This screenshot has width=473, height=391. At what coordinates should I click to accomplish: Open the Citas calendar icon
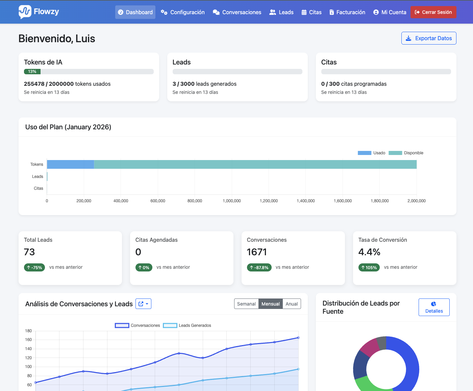tap(305, 12)
